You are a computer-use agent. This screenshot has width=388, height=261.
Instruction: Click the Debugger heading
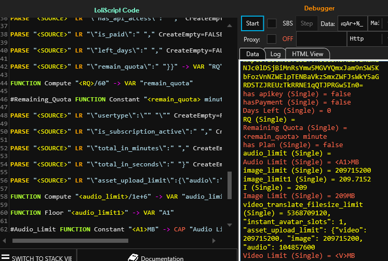(x=319, y=8)
